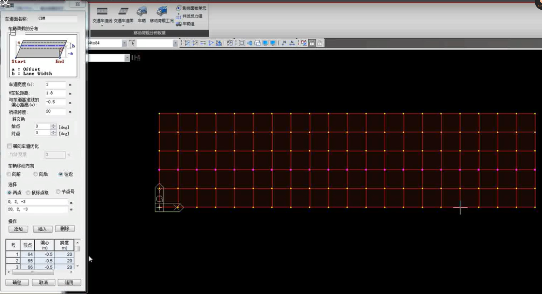Click the 确定 OK button
This screenshot has width=542, height=294.
tap(17, 283)
